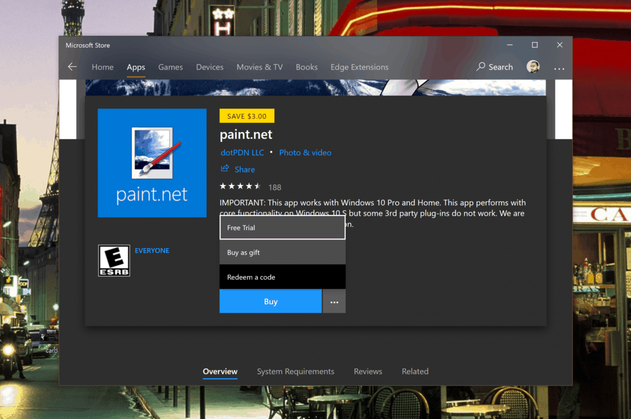Open the Devices tab
The height and width of the screenshot is (419, 631).
point(209,67)
